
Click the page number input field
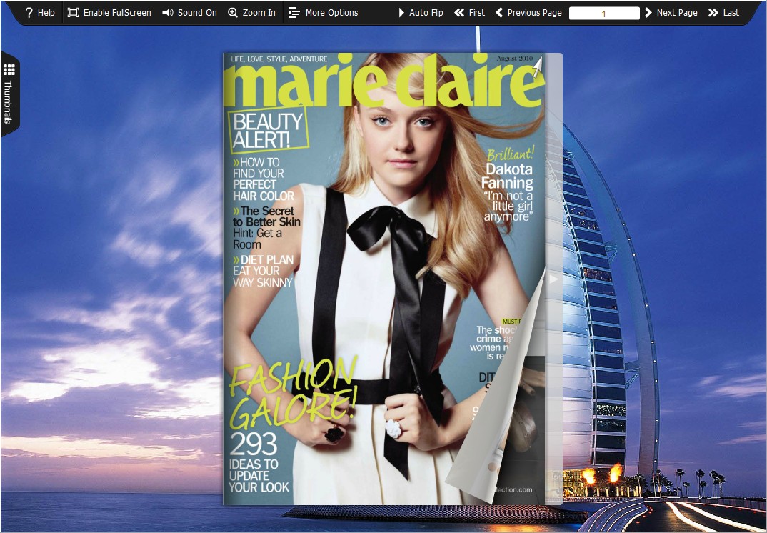click(604, 13)
